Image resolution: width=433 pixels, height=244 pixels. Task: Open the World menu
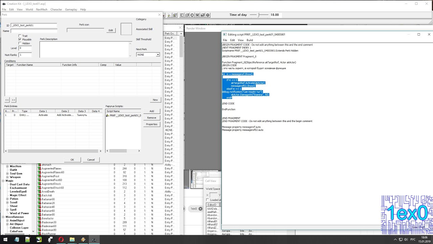[x=29, y=9]
